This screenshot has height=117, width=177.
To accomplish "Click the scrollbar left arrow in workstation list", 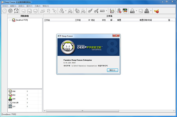I will click(45, 111).
